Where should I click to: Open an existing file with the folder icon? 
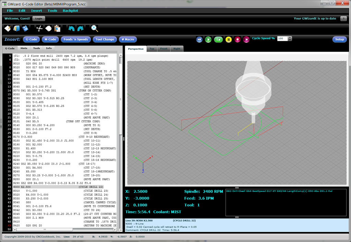point(16,28)
